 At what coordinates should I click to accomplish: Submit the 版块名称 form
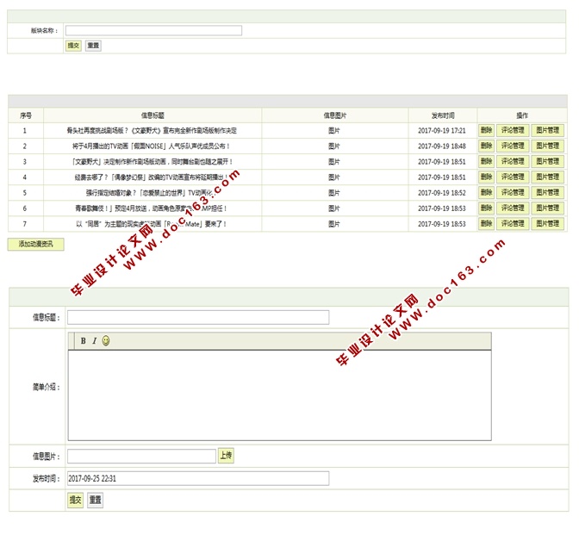pos(73,46)
